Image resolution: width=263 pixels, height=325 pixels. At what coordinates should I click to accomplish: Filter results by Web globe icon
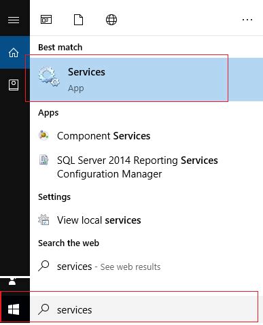tap(111, 20)
